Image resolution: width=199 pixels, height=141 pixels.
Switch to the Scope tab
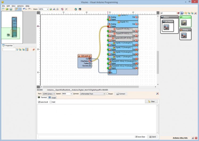[x=52, y=98]
